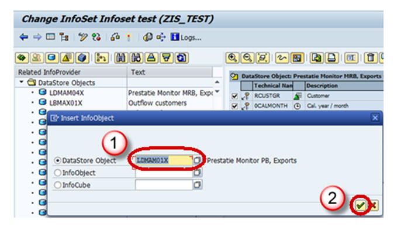The width and height of the screenshot is (394, 227).
Task: Collapse the DataStore Objects tree folder
Action: coord(22,82)
